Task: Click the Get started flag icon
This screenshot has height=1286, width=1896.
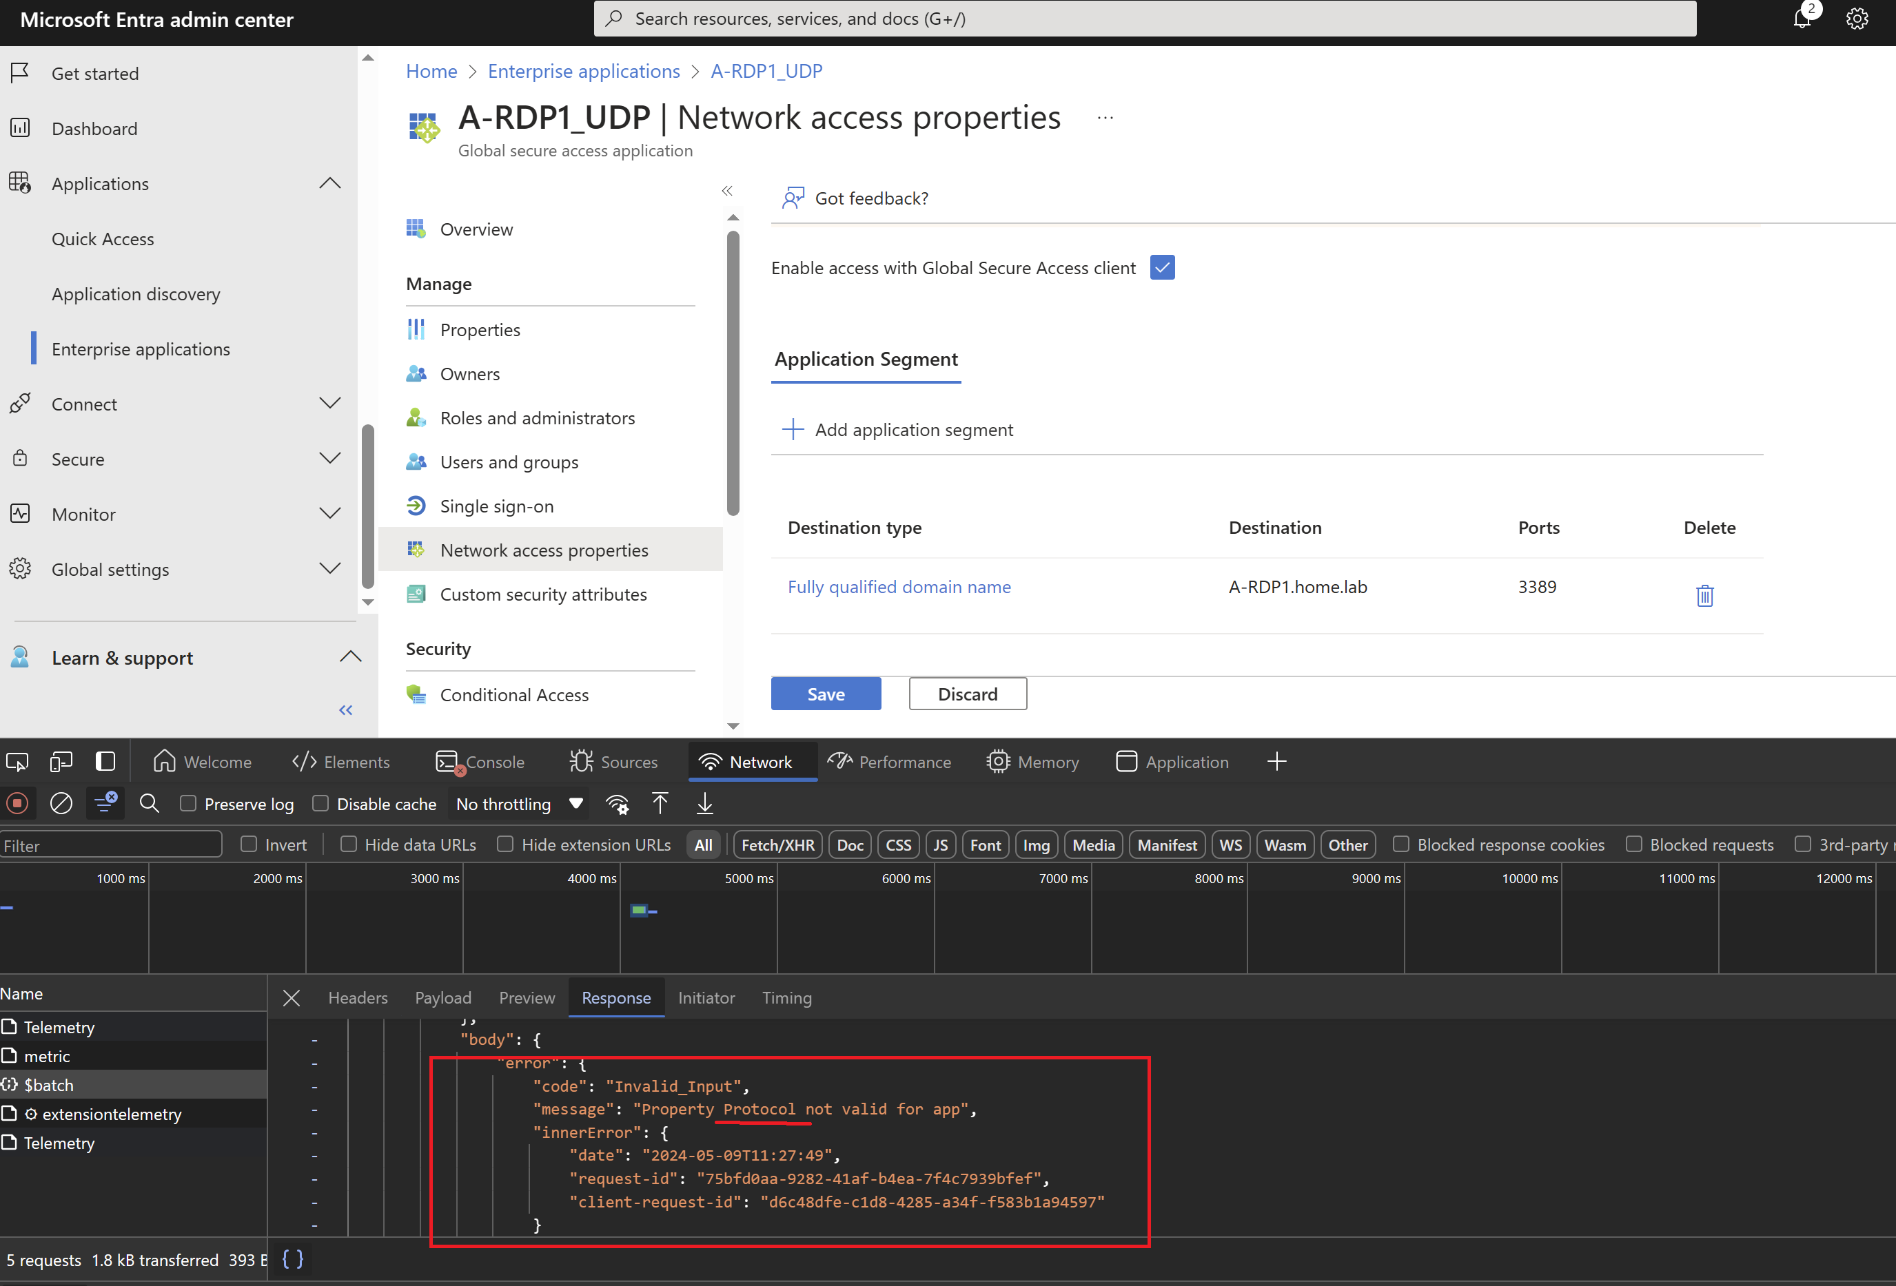Action: pyautogui.click(x=21, y=74)
